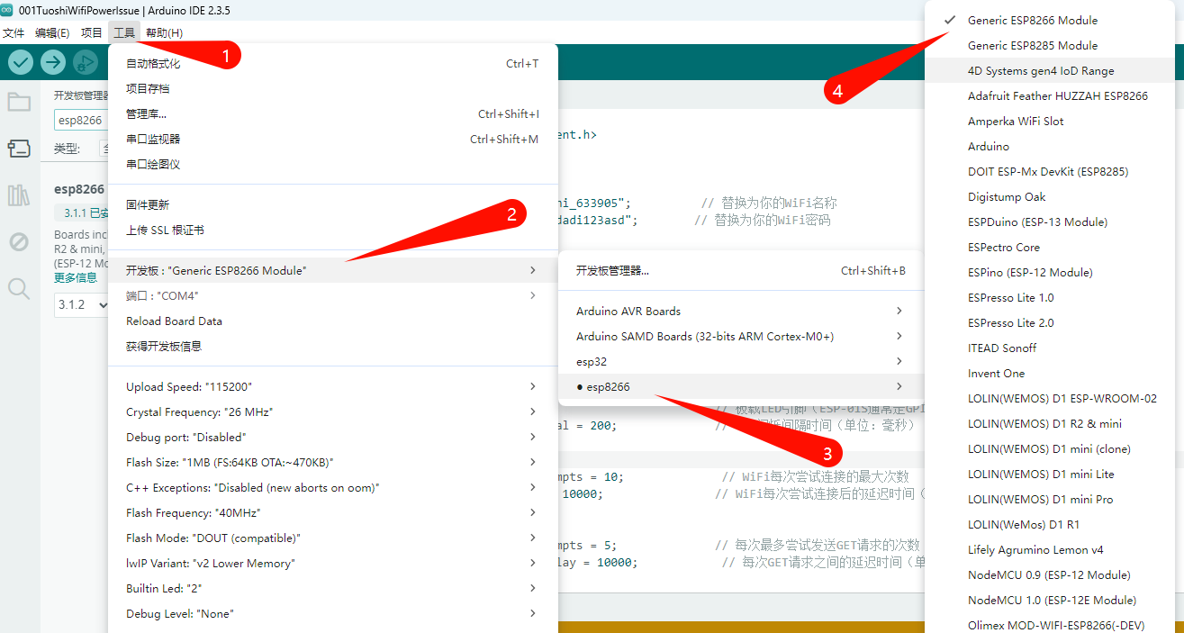Screen dimensions: 1184x633
Task: Select 自动格式化 menu entry
Action: tap(333, 64)
